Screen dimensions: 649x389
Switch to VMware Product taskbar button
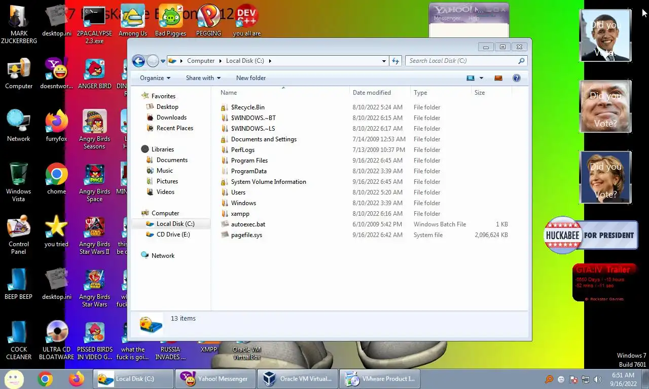(x=380, y=379)
